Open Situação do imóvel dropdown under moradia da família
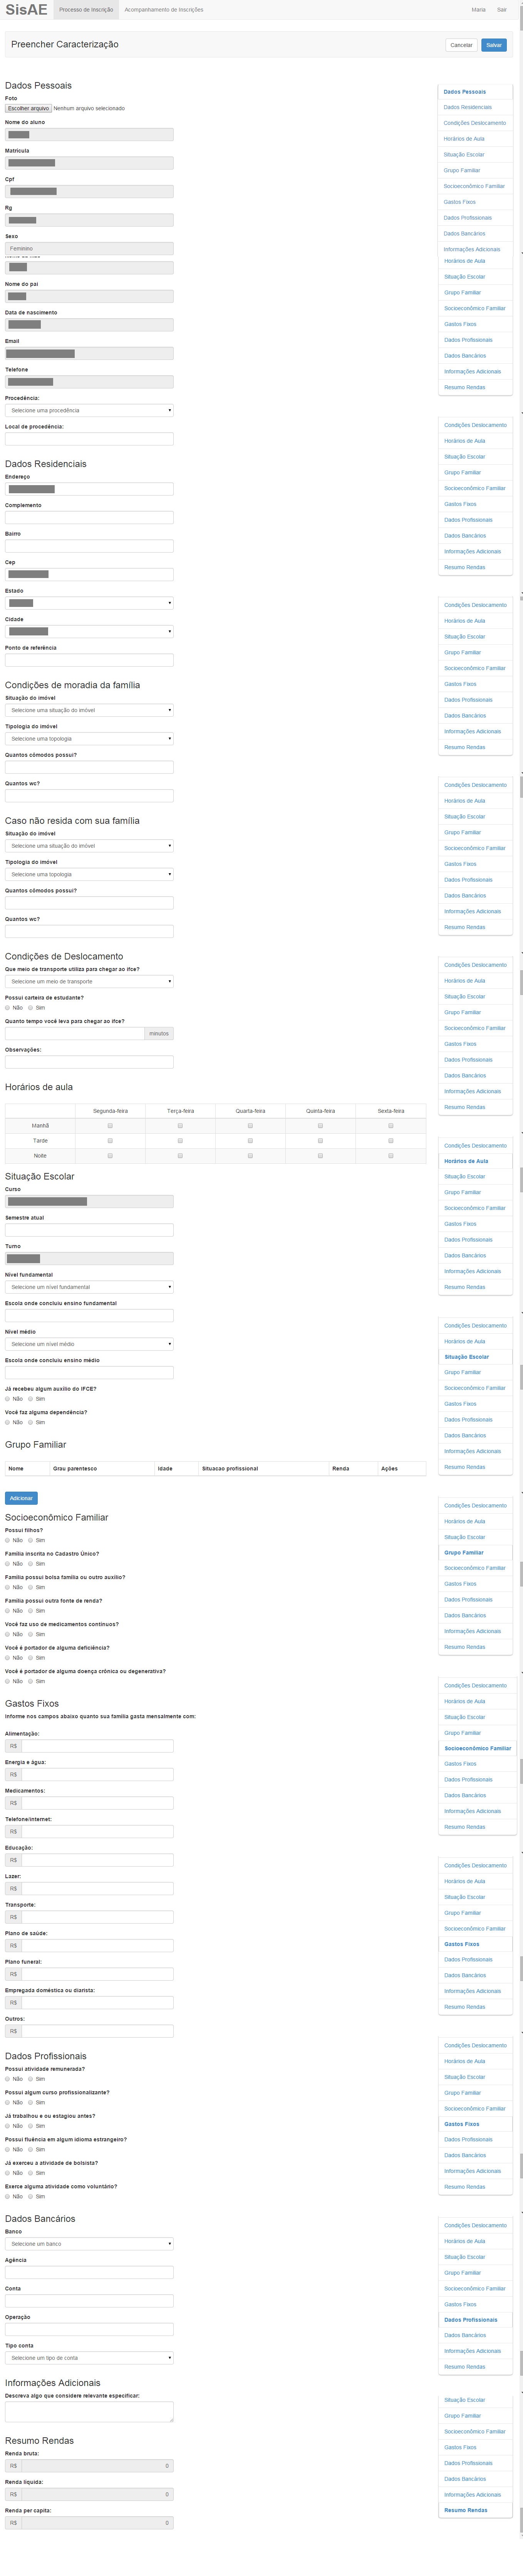 click(89, 710)
